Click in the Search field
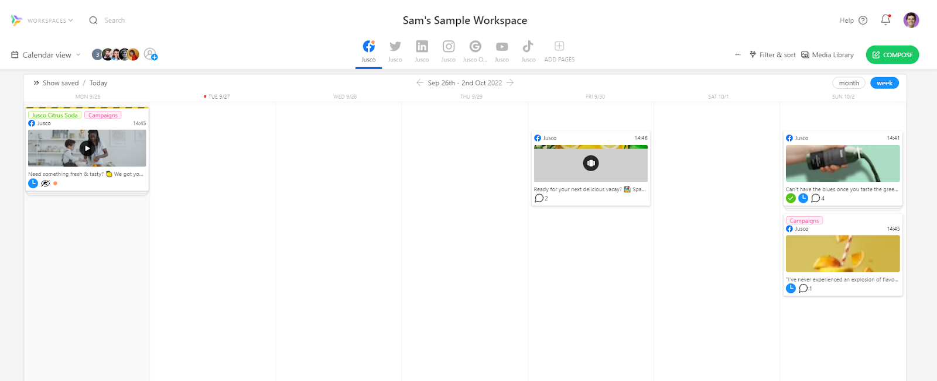937x381 pixels. [115, 20]
